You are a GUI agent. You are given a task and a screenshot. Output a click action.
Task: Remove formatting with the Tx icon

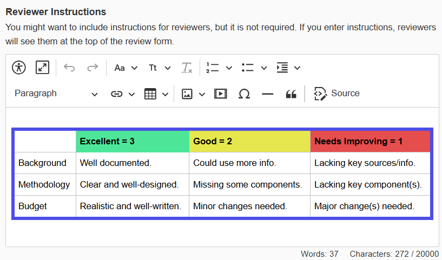coord(187,68)
